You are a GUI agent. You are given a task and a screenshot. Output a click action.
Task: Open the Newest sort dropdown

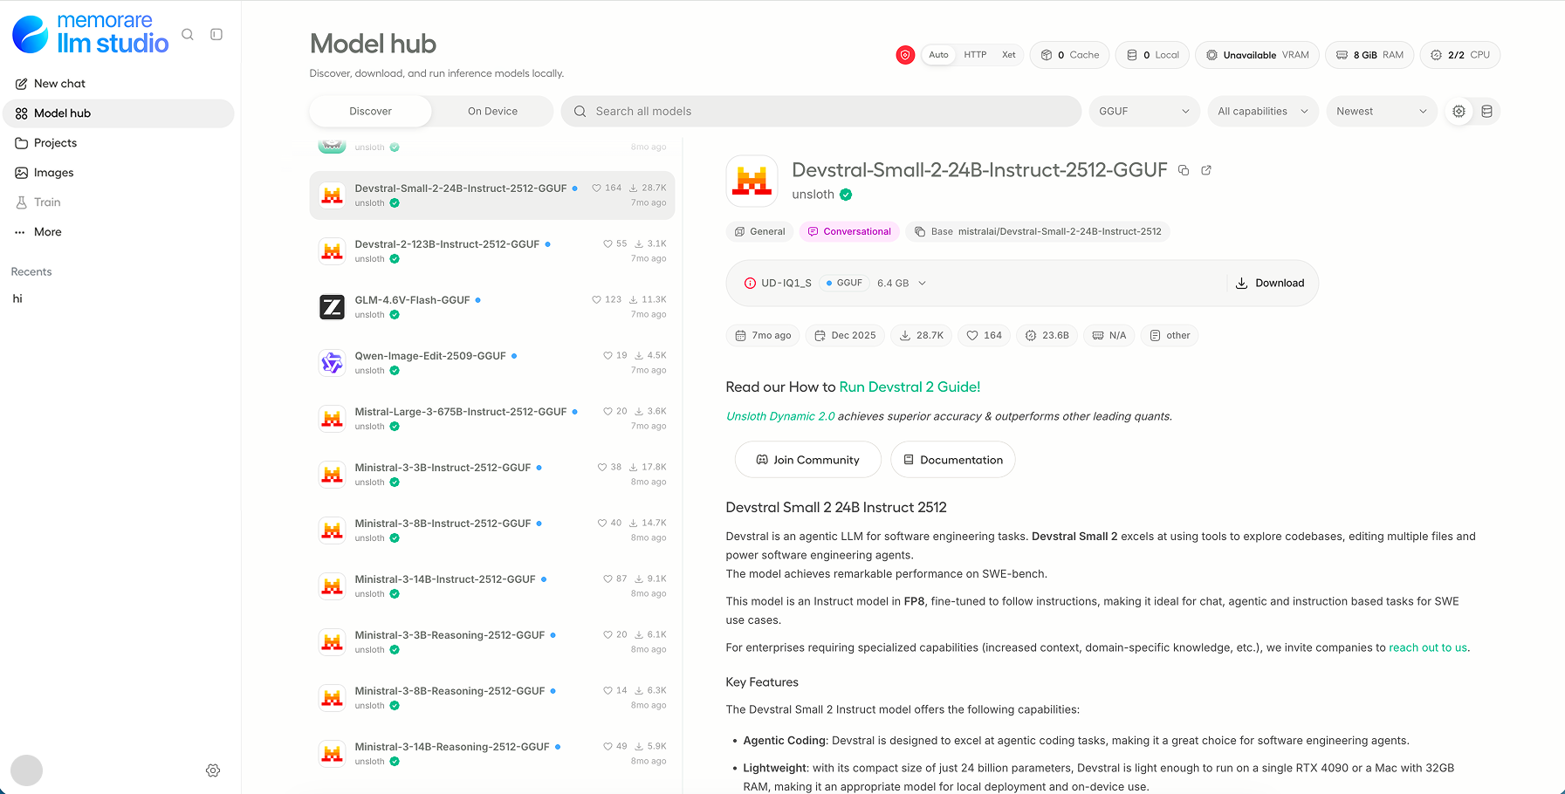[1382, 112]
